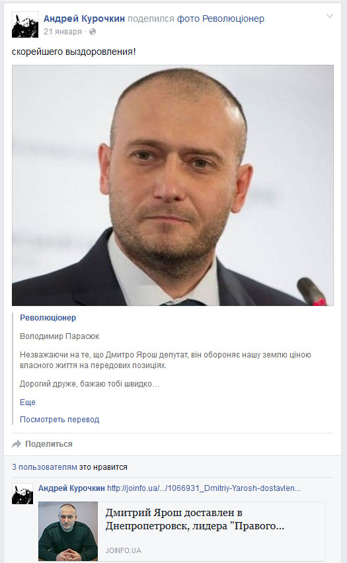Open the shared фото link
Screen dimensions: 347x563
pyautogui.click(x=188, y=19)
